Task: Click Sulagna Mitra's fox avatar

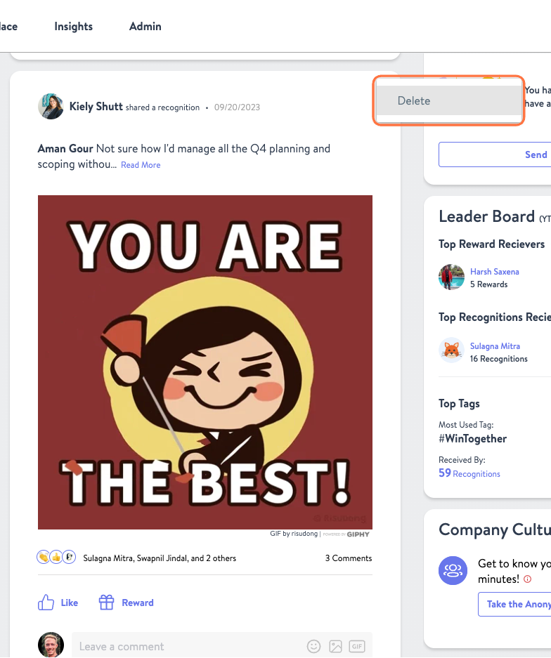Action: click(x=451, y=350)
